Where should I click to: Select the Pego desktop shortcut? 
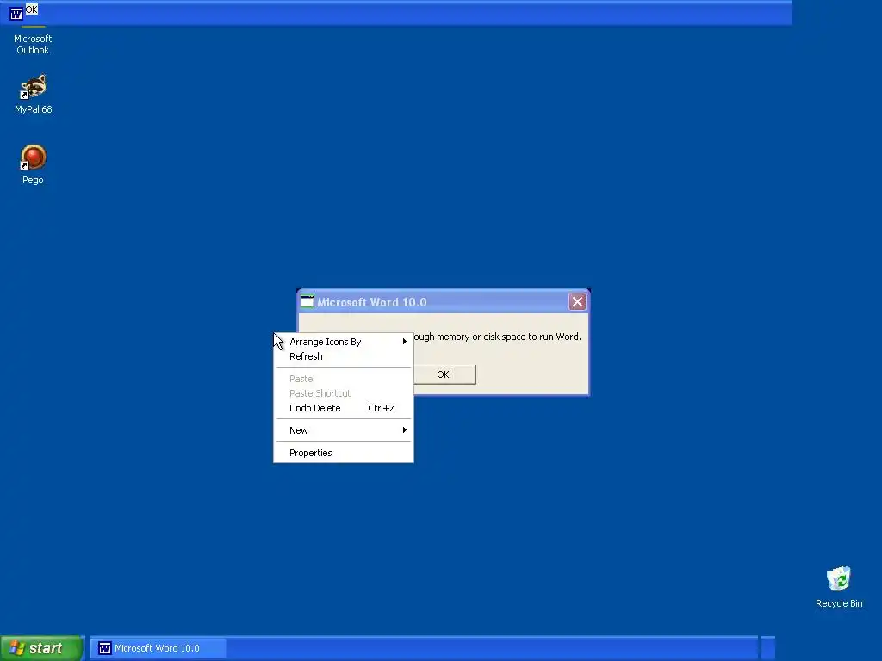[x=33, y=164]
